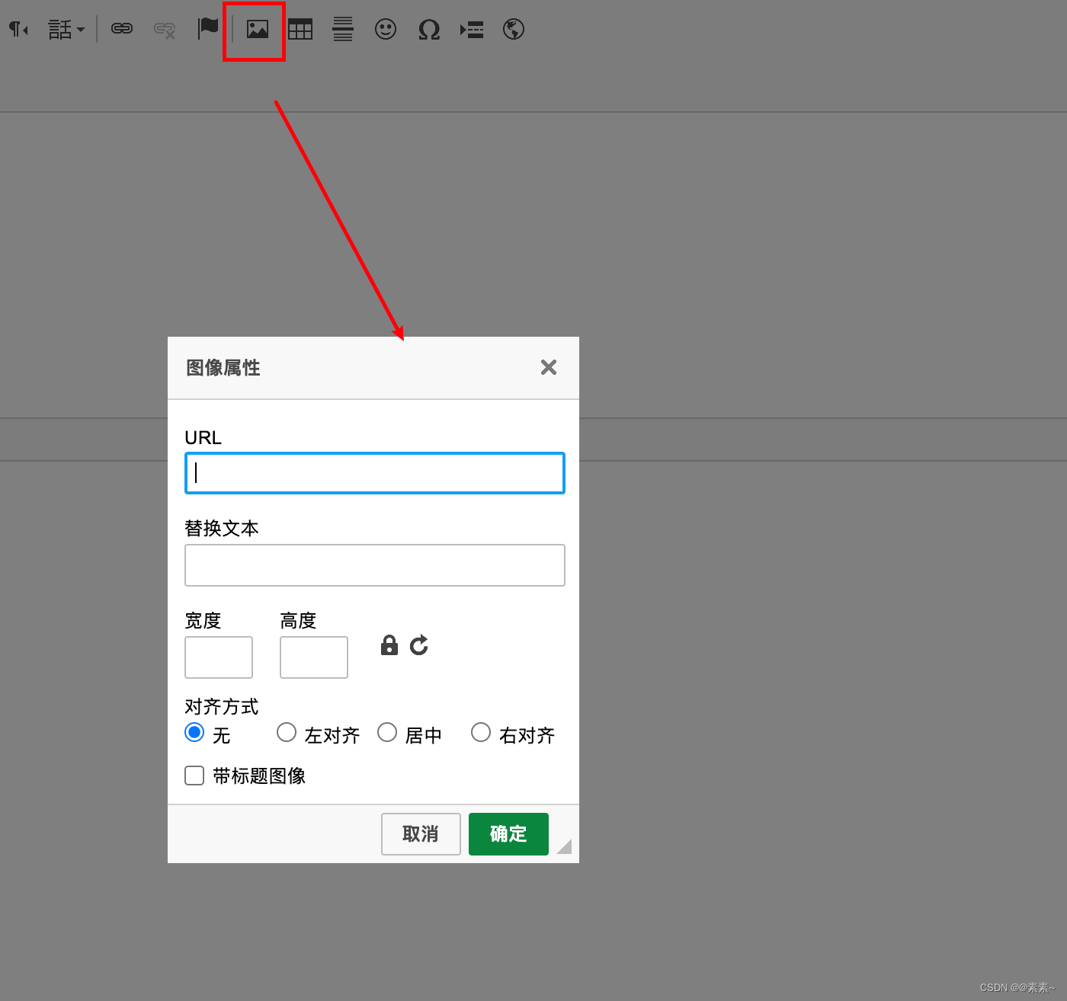Click the green 确定 confirm button
This screenshot has width=1067, height=1001.
point(508,834)
